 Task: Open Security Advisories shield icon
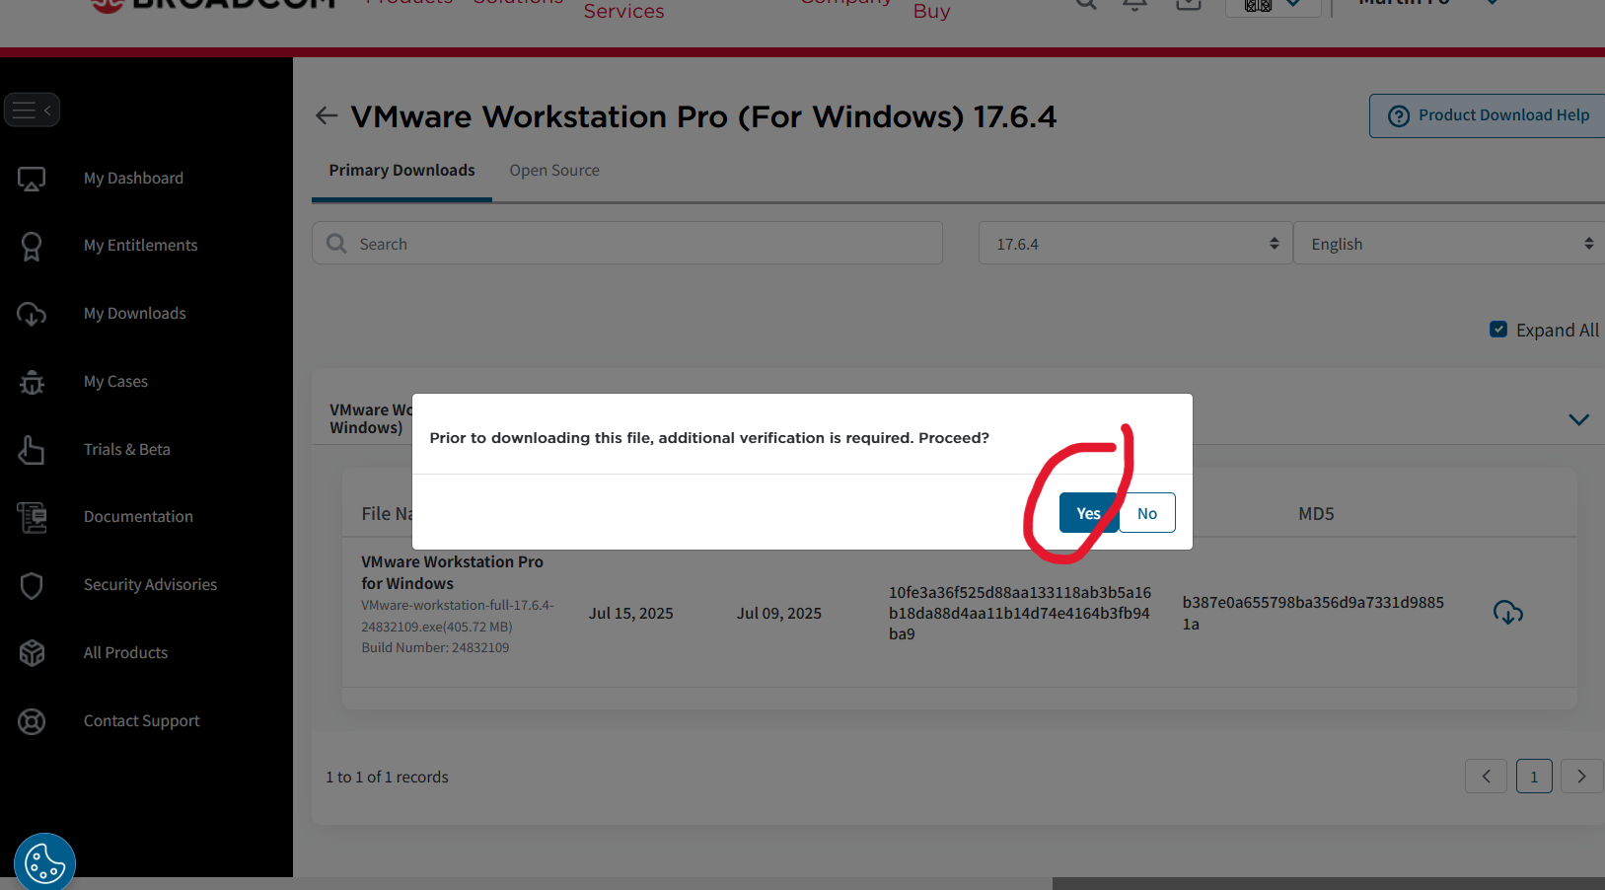(32, 585)
